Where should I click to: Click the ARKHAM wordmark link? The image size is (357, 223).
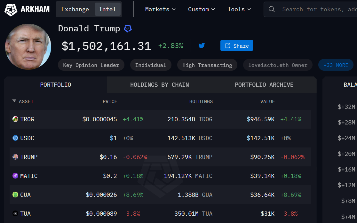coord(35,9)
